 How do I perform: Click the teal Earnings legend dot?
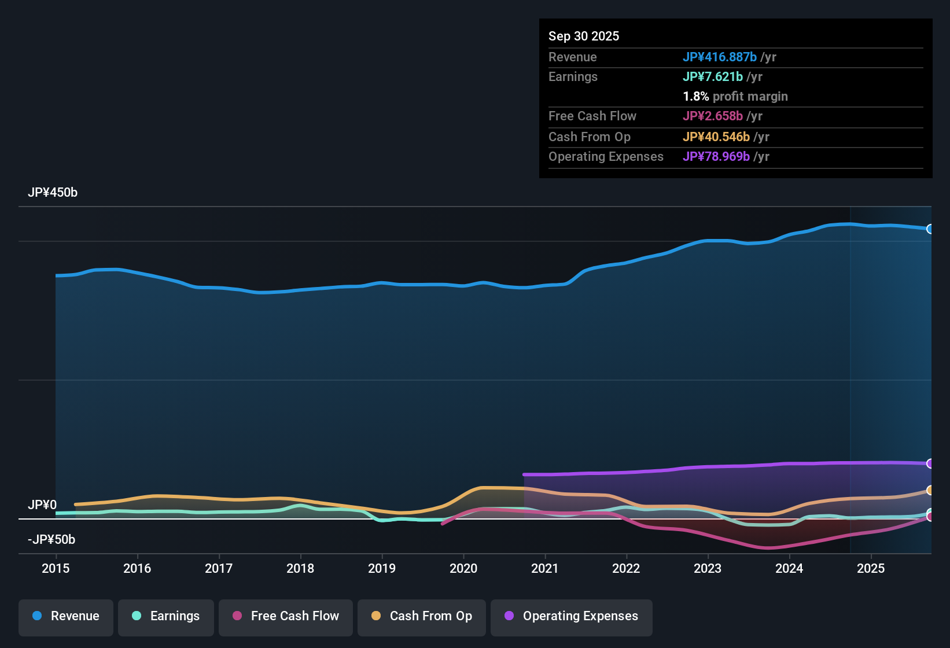pos(137,616)
